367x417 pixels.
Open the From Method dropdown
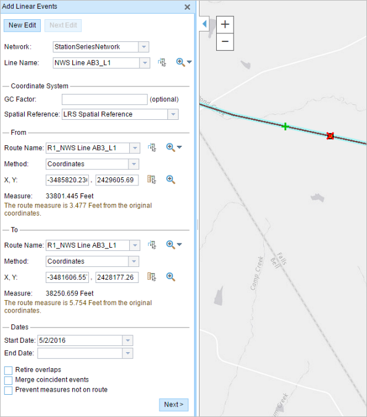pos(133,164)
